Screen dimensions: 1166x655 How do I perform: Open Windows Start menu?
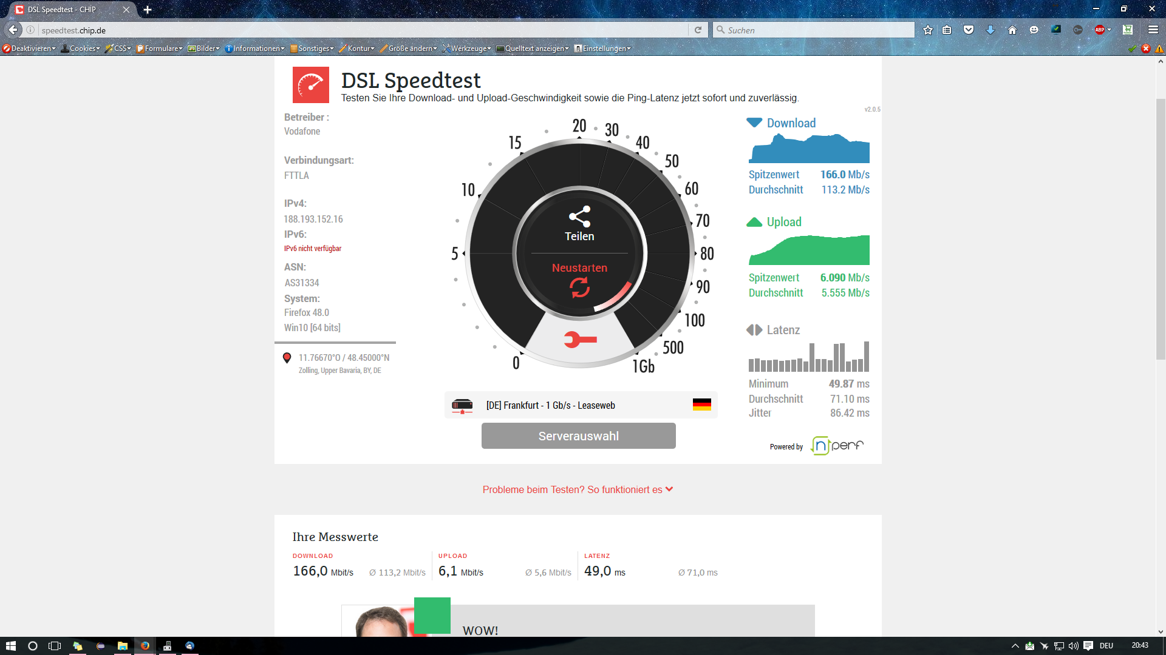(10, 646)
